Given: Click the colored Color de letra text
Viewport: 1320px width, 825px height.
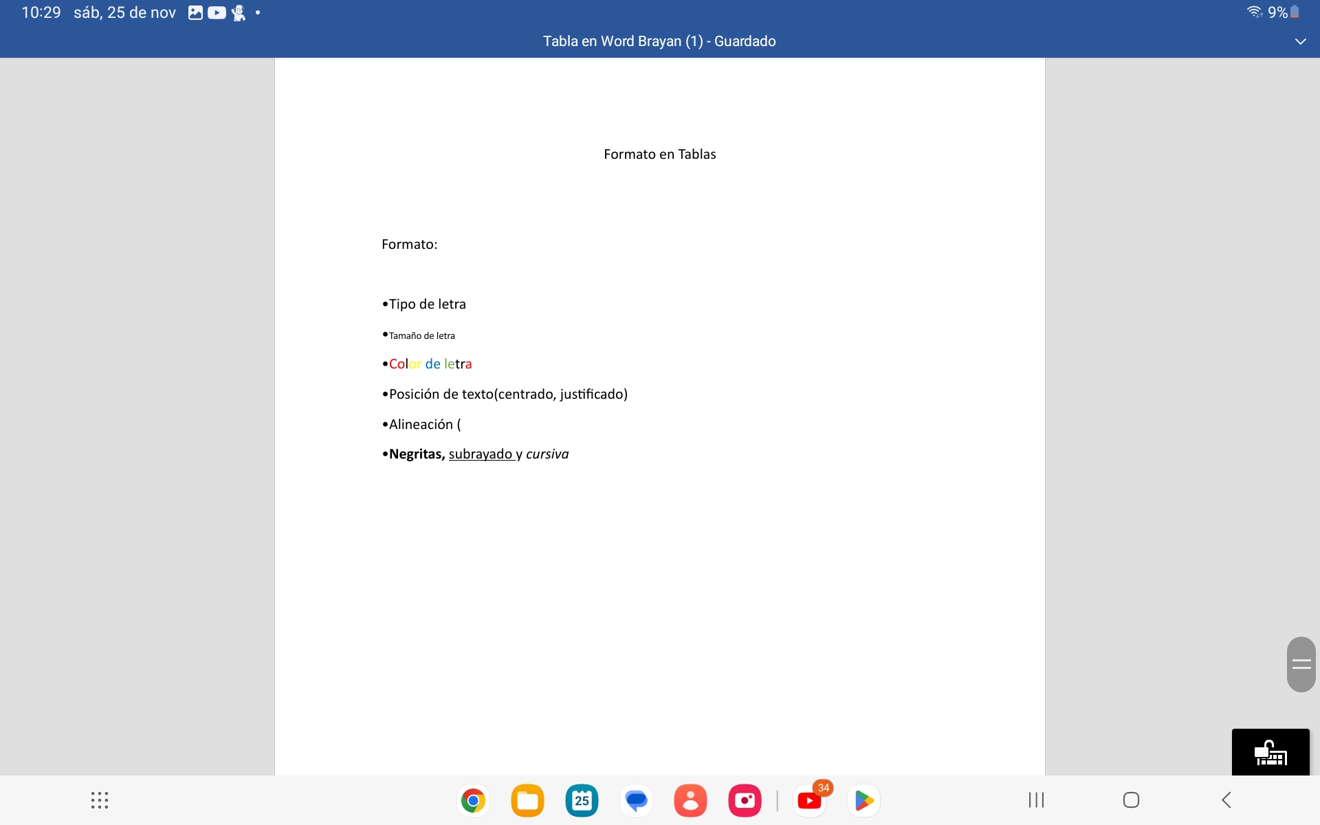Looking at the screenshot, I should pos(430,364).
